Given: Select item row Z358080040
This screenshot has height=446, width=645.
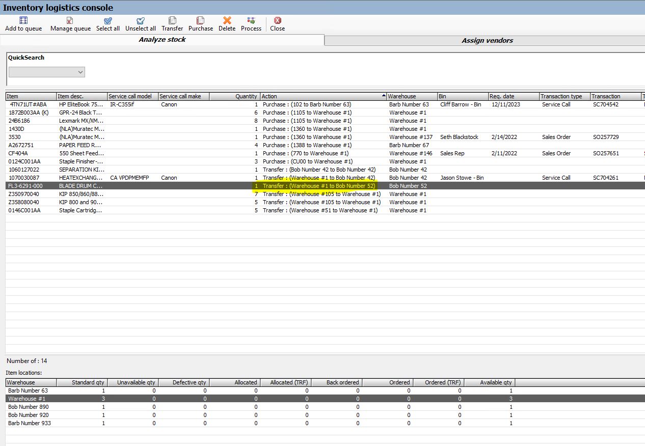Looking at the screenshot, I should (x=325, y=202).
